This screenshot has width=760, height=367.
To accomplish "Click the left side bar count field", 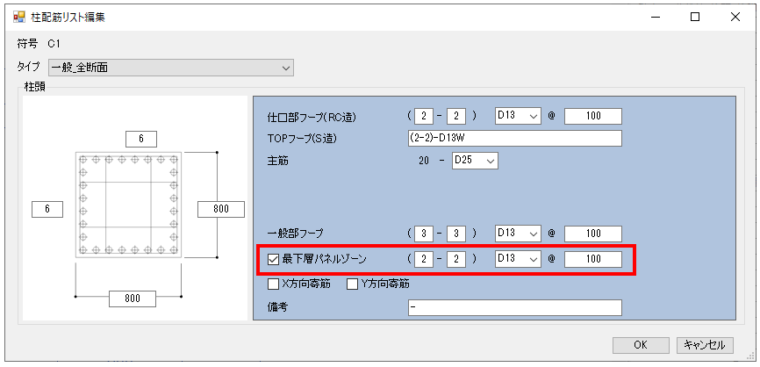I will tap(47, 210).
